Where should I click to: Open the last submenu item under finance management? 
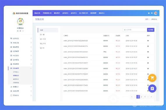[x=16, y=83]
